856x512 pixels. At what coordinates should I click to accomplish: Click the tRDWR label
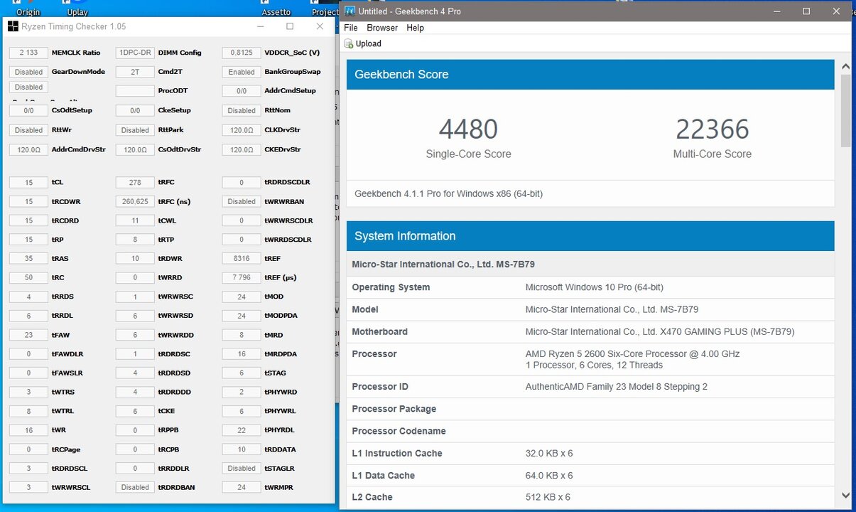170,259
